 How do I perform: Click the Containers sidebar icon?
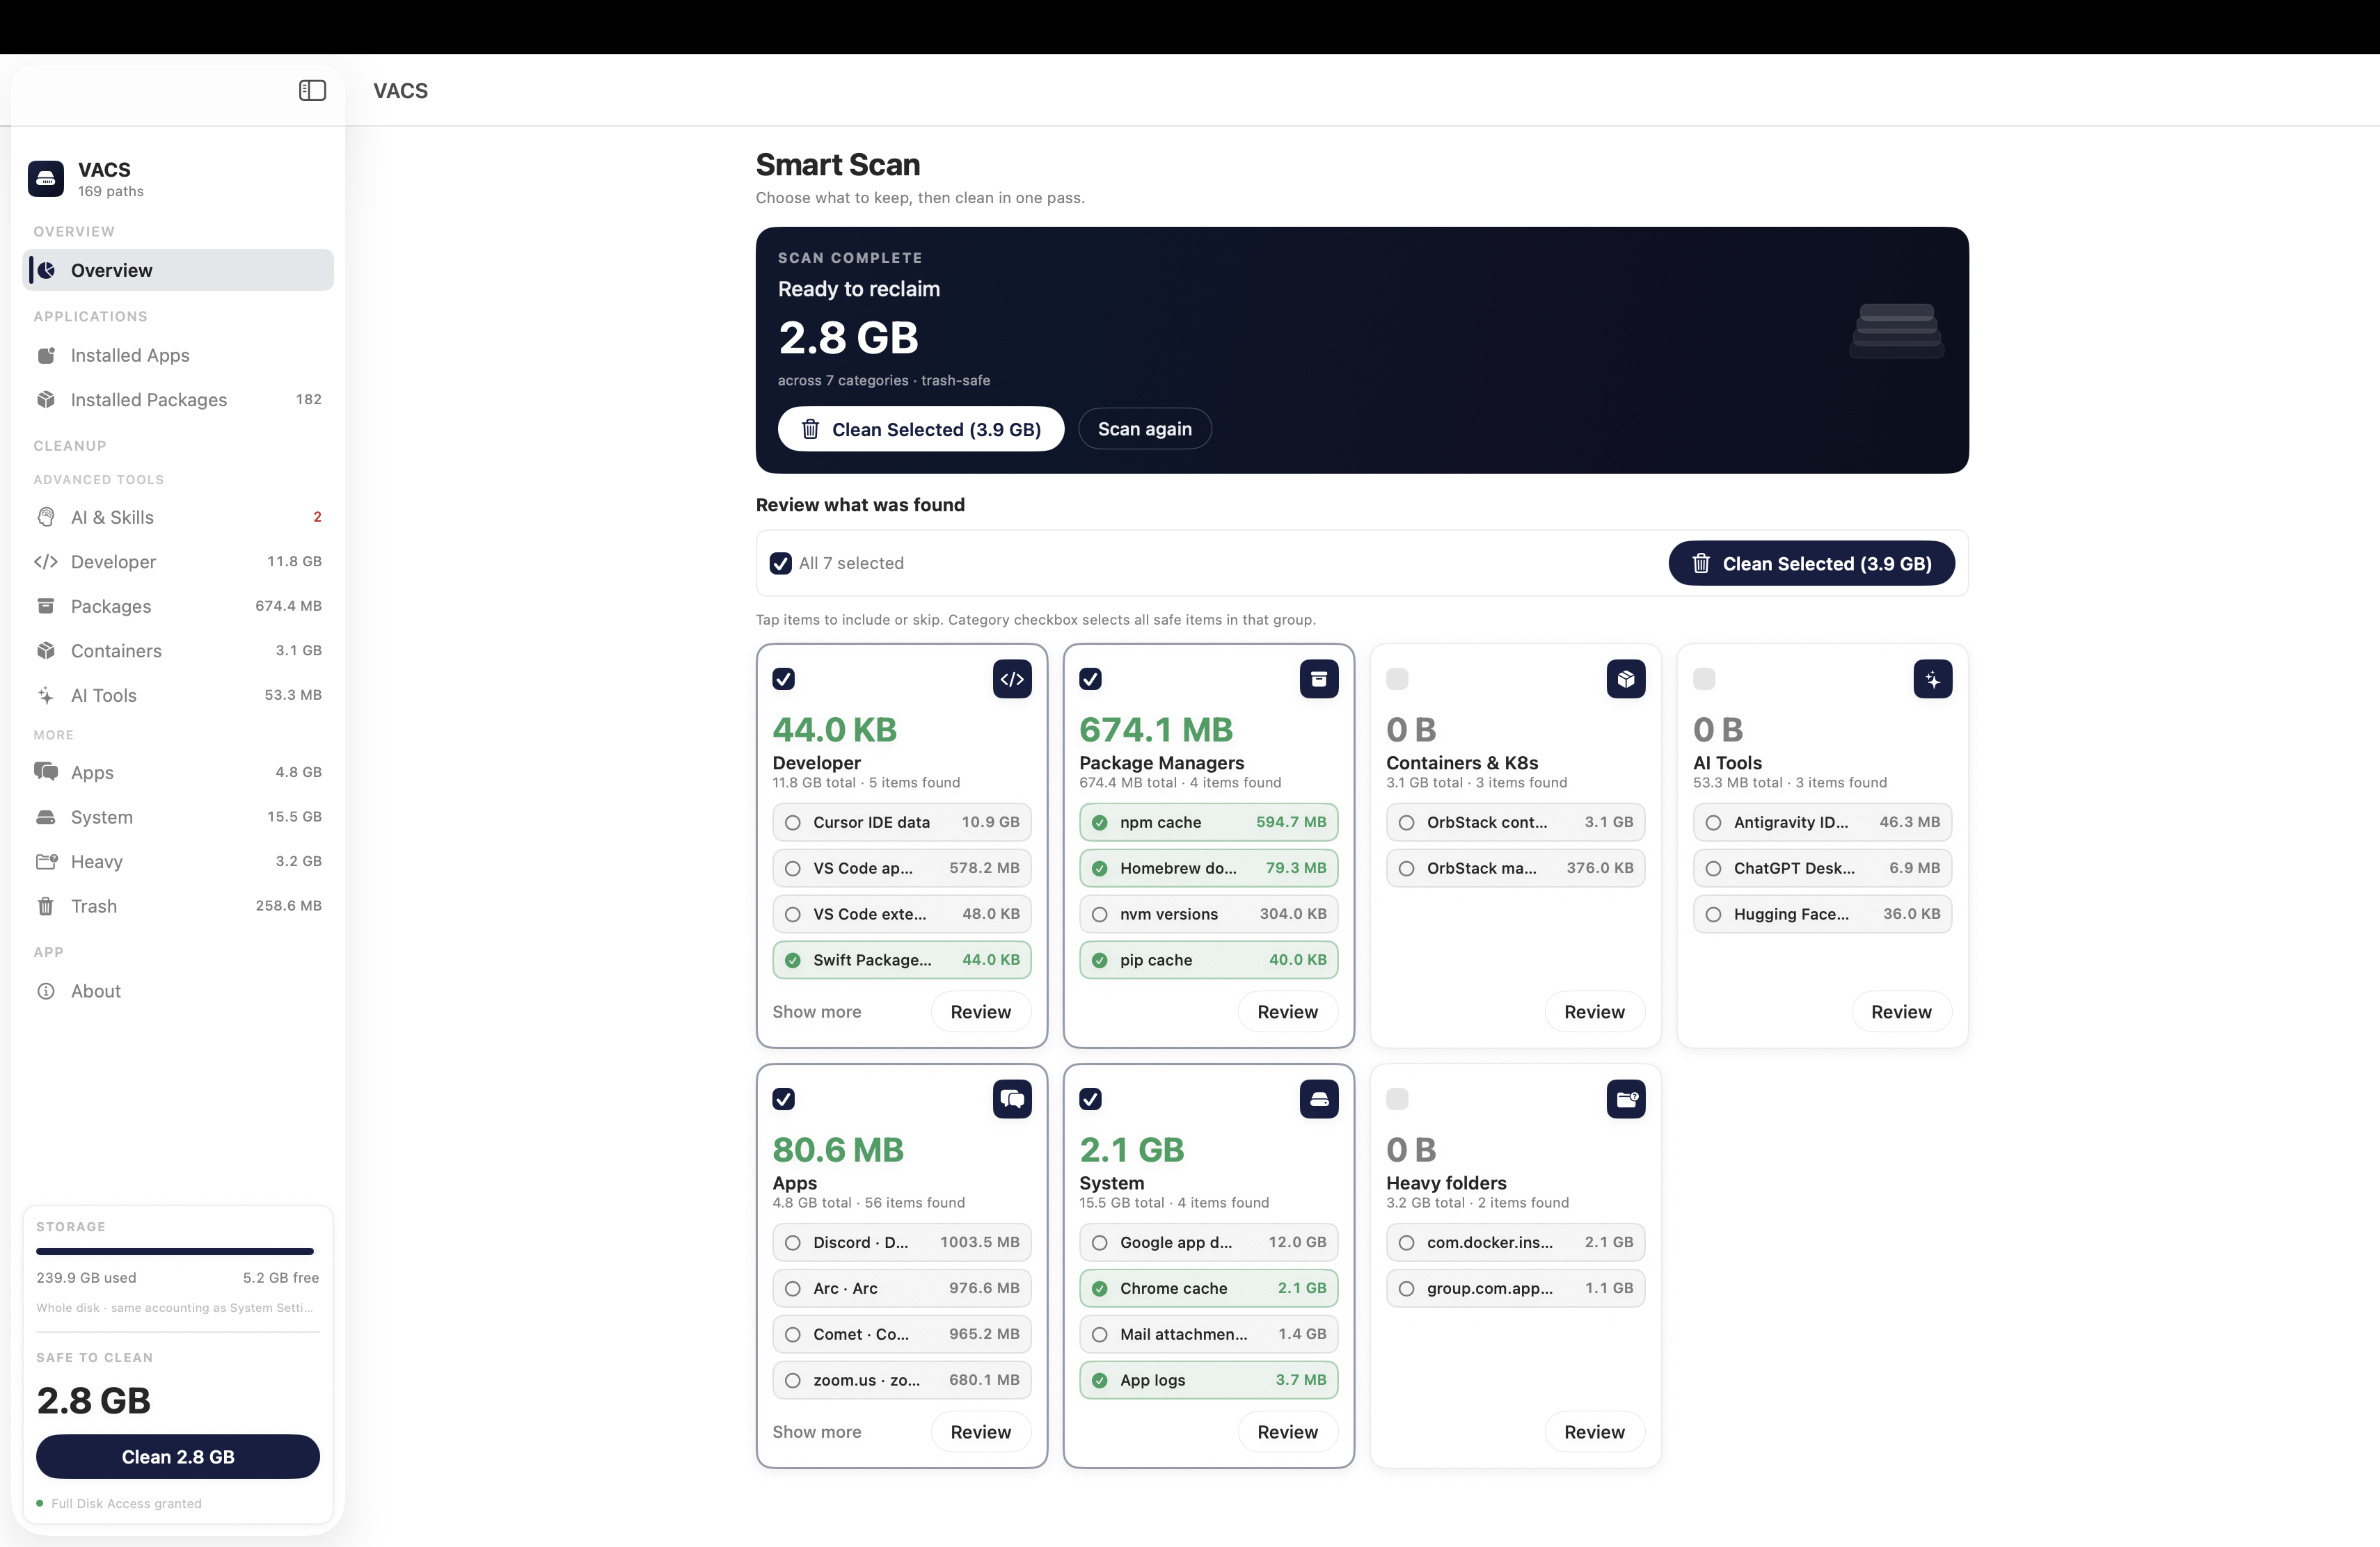tap(46, 650)
